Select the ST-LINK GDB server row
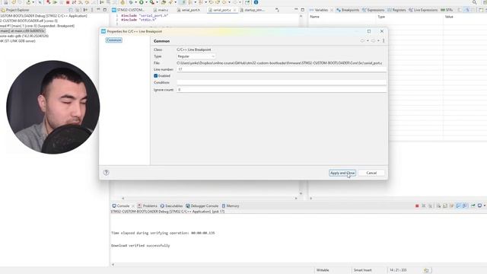Viewport: 487px width, 274px height. (18, 40)
